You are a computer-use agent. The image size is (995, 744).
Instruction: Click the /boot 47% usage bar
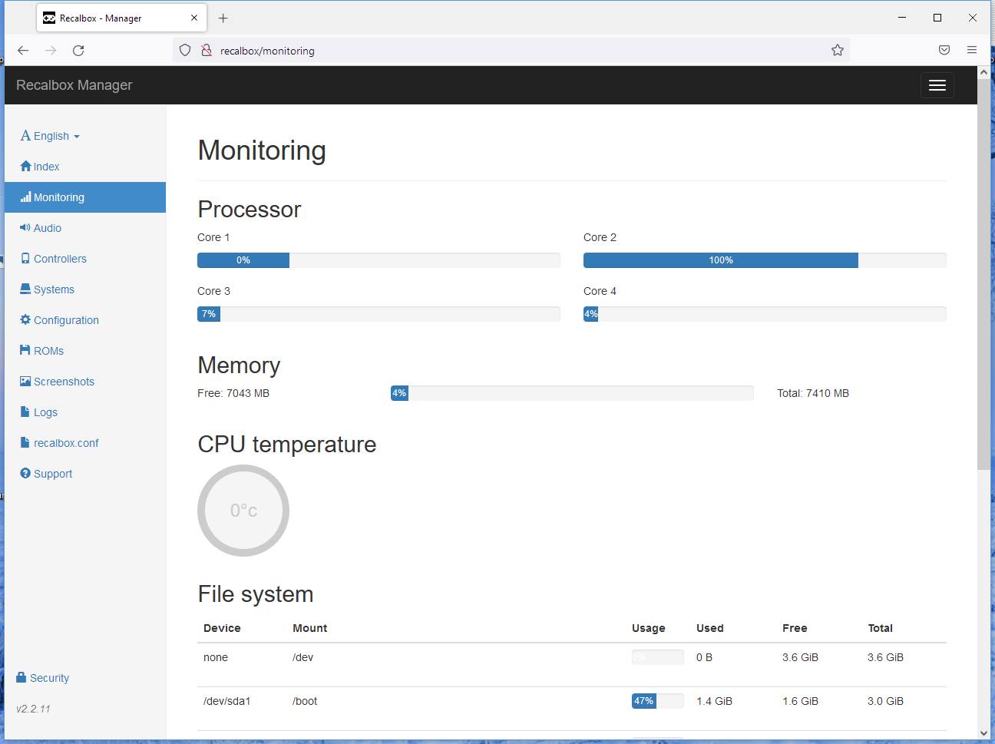(658, 701)
